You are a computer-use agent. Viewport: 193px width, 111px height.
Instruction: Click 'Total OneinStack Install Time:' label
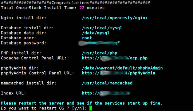pos(39,8)
